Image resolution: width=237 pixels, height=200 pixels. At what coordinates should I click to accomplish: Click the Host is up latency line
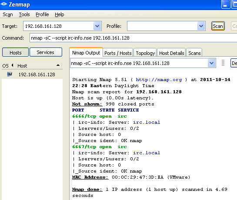pyautogui.click(x=113, y=98)
